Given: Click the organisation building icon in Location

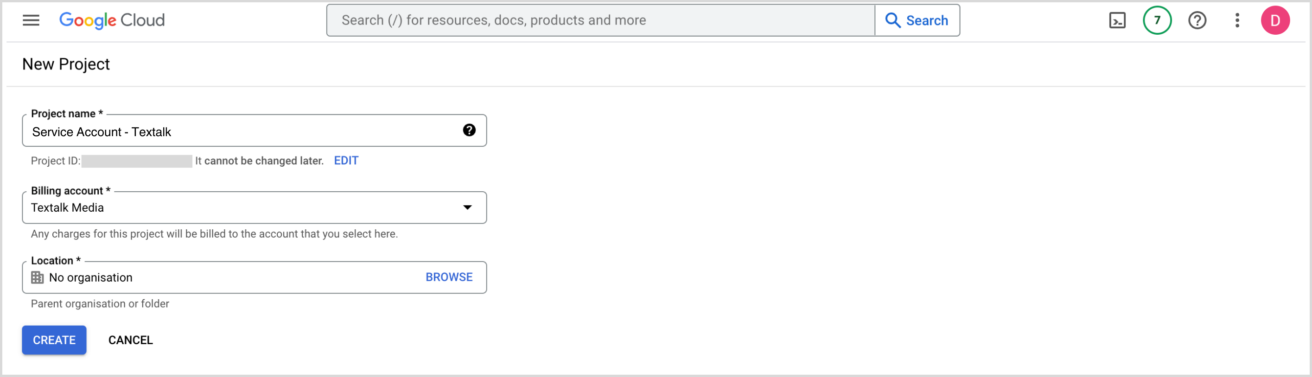Looking at the screenshot, I should [x=37, y=277].
